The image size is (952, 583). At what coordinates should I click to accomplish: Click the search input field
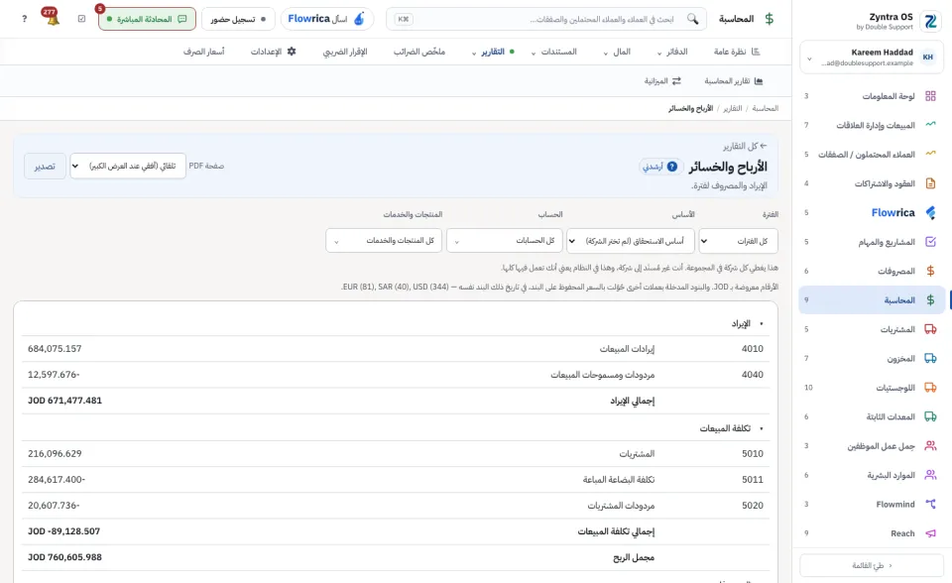pos(546,19)
